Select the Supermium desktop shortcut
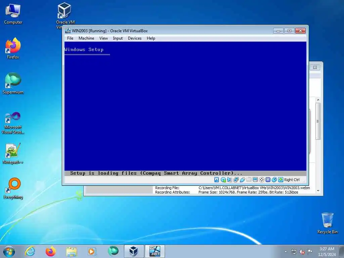 point(13,83)
